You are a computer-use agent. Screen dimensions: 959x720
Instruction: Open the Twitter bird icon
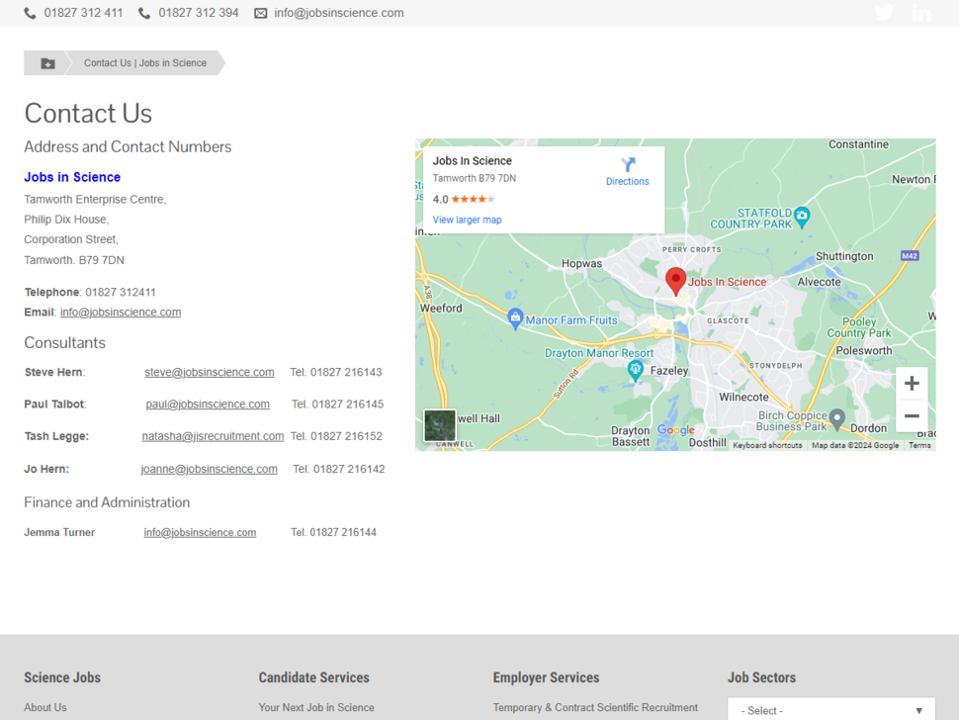[x=885, y=12]
